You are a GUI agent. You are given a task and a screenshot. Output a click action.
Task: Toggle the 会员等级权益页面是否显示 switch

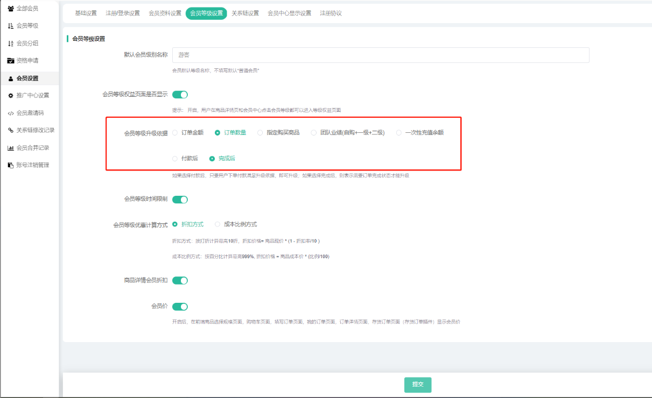[x=180, y=95]
